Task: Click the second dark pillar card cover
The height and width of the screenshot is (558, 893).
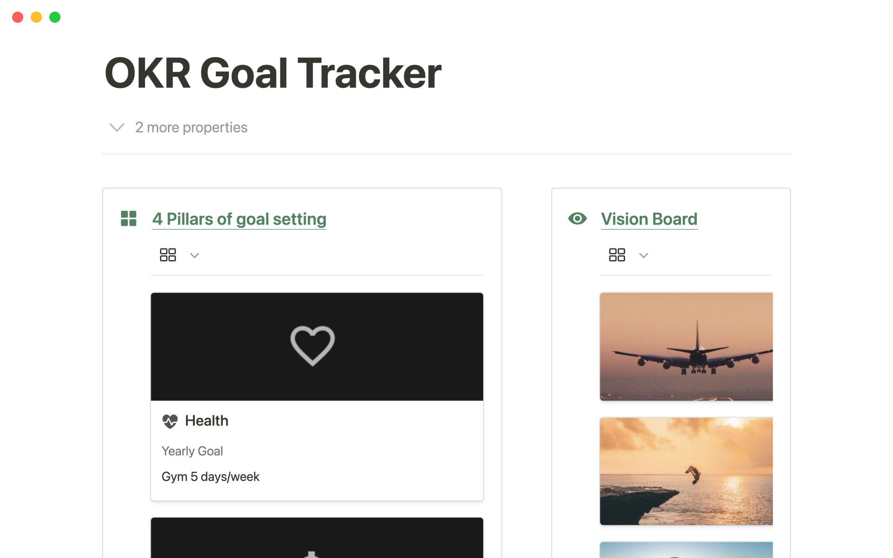Action: tap(317, 538)
